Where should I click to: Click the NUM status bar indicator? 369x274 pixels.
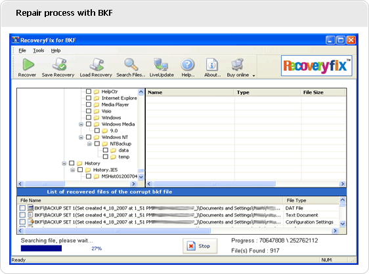[326, 260]
